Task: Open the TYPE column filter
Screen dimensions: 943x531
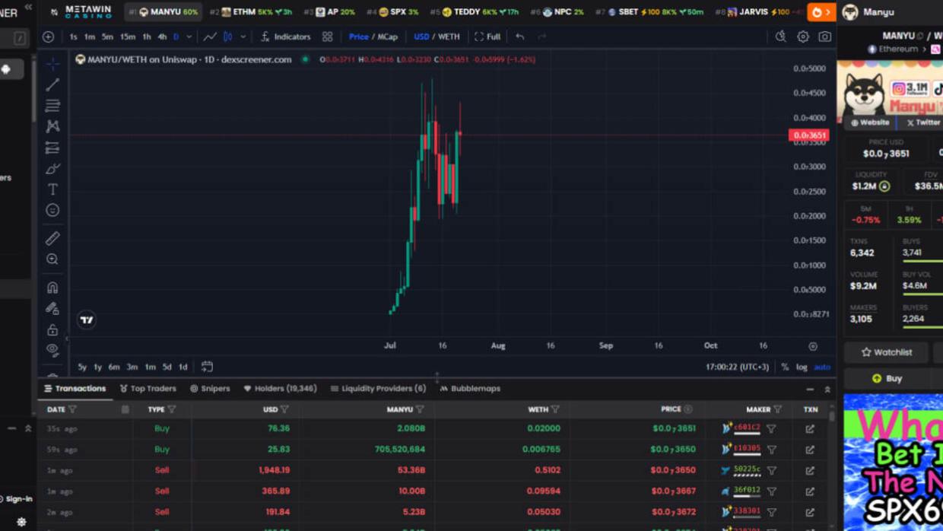Action: tap(172, 409)
